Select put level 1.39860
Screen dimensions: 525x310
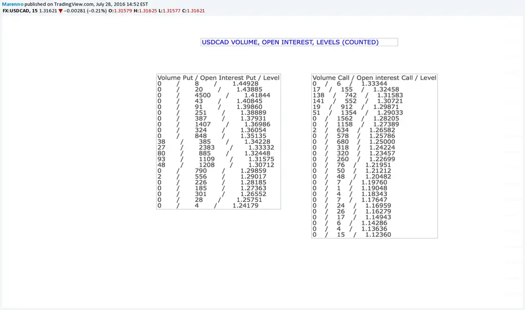250,107
